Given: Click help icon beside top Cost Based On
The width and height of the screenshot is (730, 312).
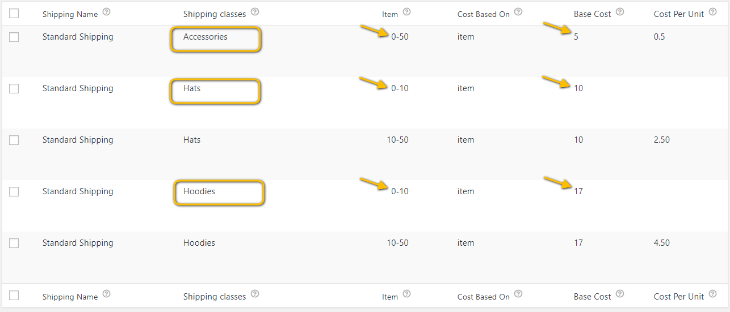Looking at the screenshot, I should point(518,11).
